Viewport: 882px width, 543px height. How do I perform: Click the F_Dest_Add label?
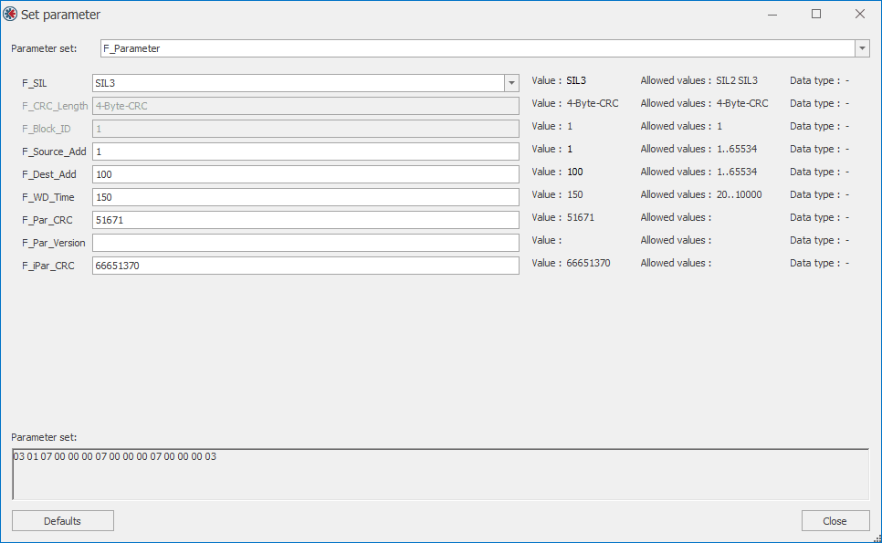pyautogui.click(x=49, y=174)
